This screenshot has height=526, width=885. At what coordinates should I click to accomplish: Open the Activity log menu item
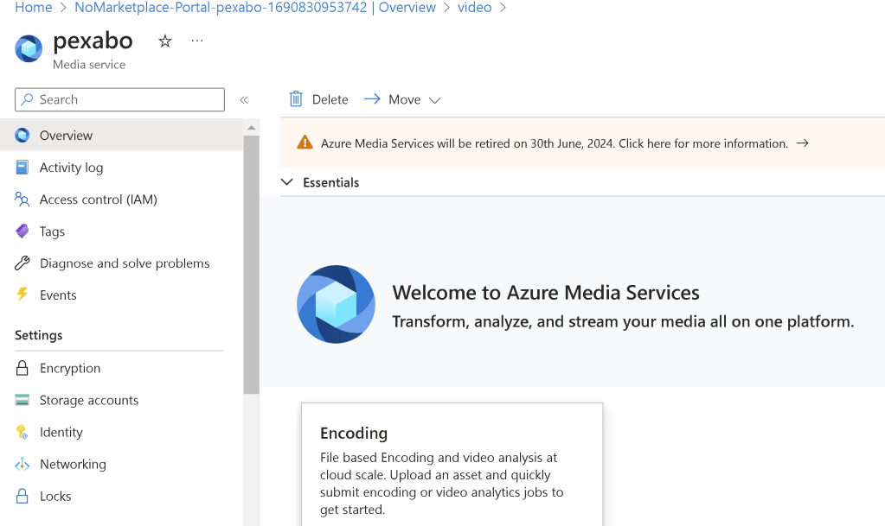pos(121,168)
